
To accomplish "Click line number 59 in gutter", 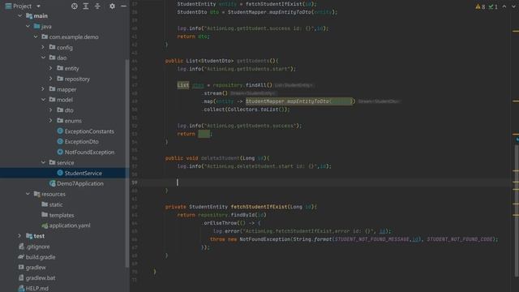I will 135,182.
